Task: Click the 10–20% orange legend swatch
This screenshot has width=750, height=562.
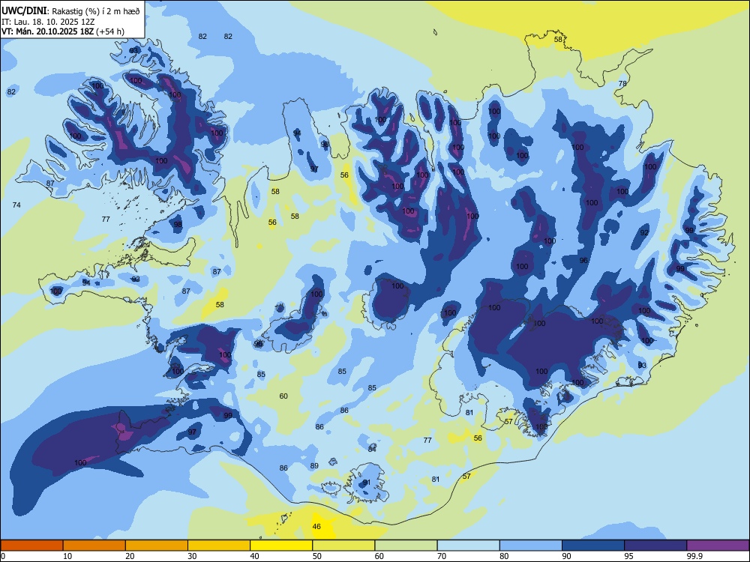Action: click(x=94, y=546)
